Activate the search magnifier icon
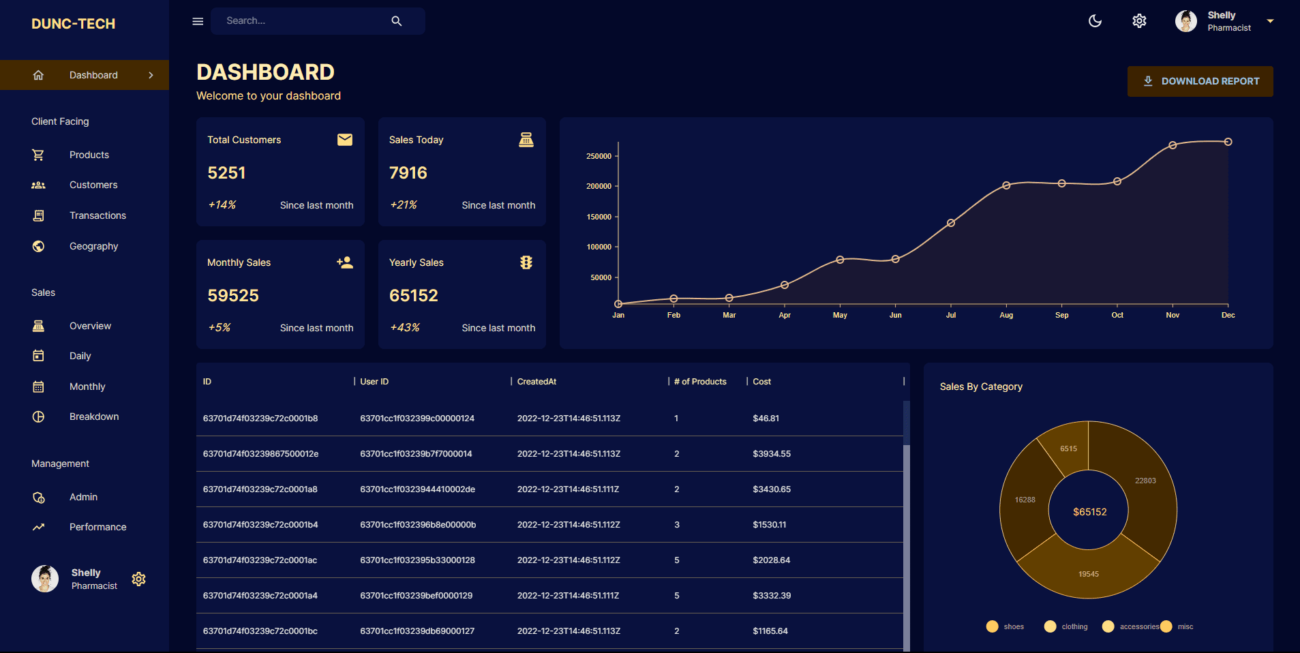 (x=397, y=20)
